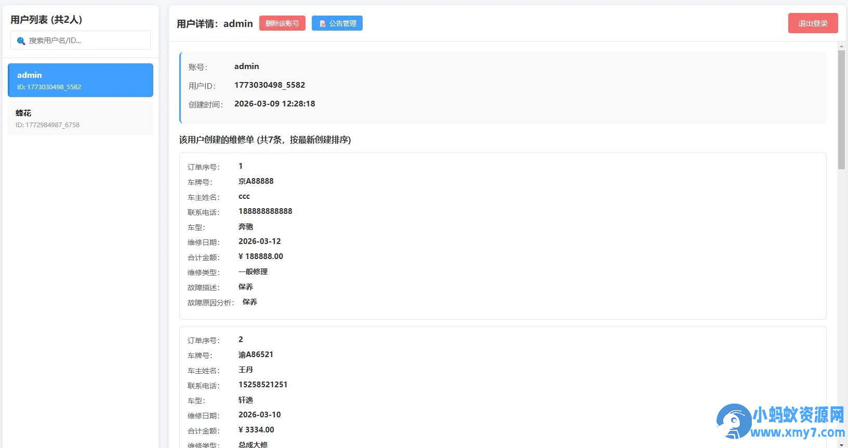
Task: Click car model 轩逸
Action: pos(246,400)
